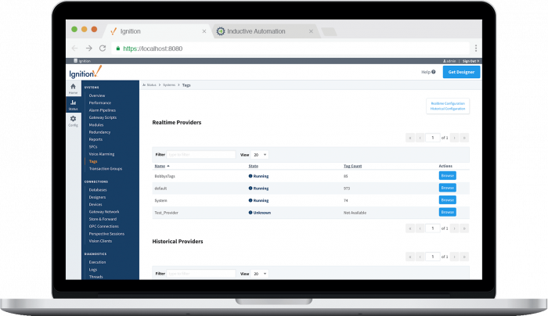
Task: Click the Unknown status icon for Test_Provider
Action: tap(251, 212)
